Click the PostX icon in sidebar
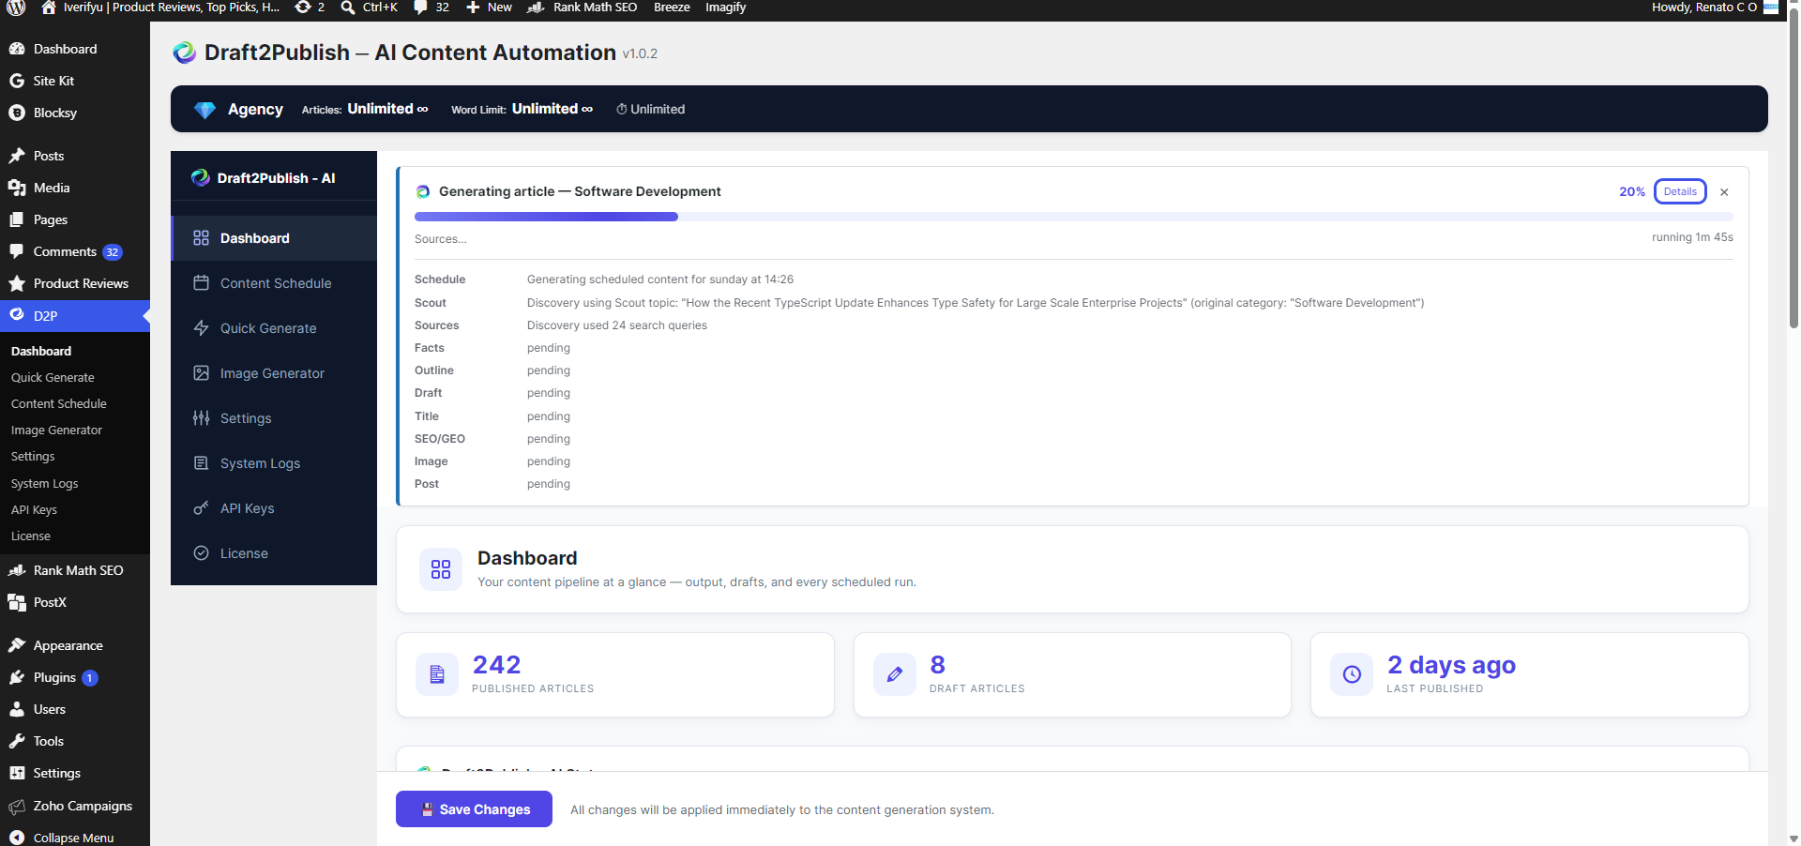The width and height of the screenshot is (1801, 846). [x=17, y=602]
